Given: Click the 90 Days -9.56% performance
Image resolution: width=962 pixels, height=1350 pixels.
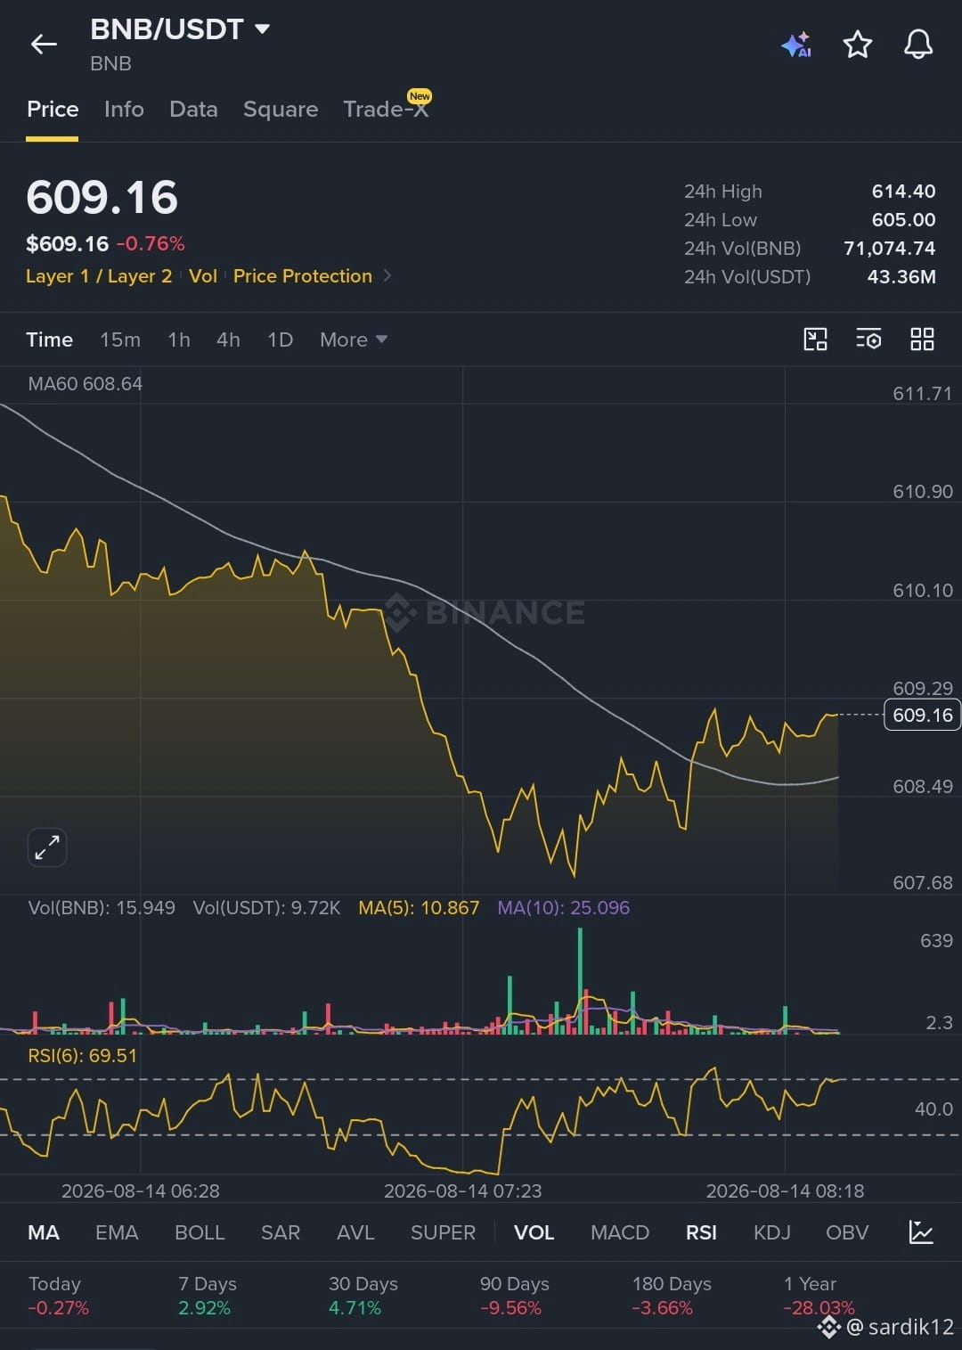Looking at the screenshot, I should coord(514,1296).
